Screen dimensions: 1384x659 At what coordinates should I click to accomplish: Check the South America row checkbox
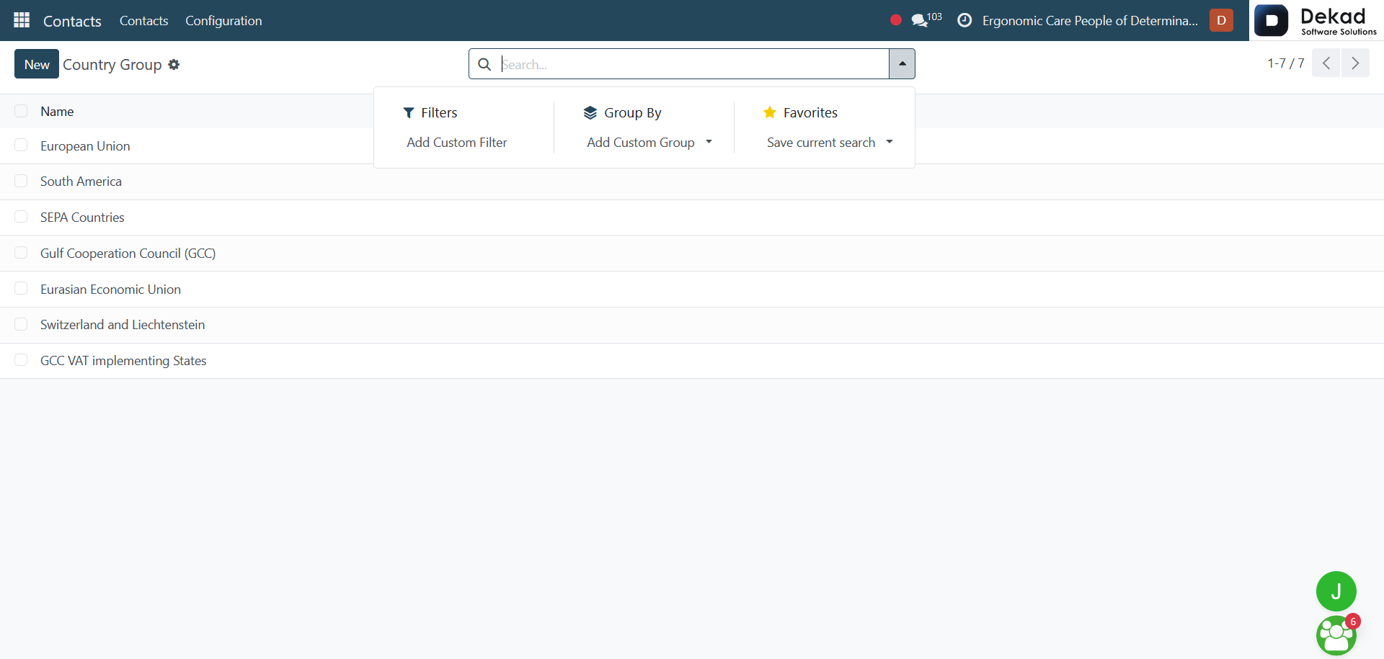pos(21,181)
